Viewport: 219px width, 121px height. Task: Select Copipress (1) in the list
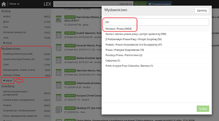(x=113, y=61)
